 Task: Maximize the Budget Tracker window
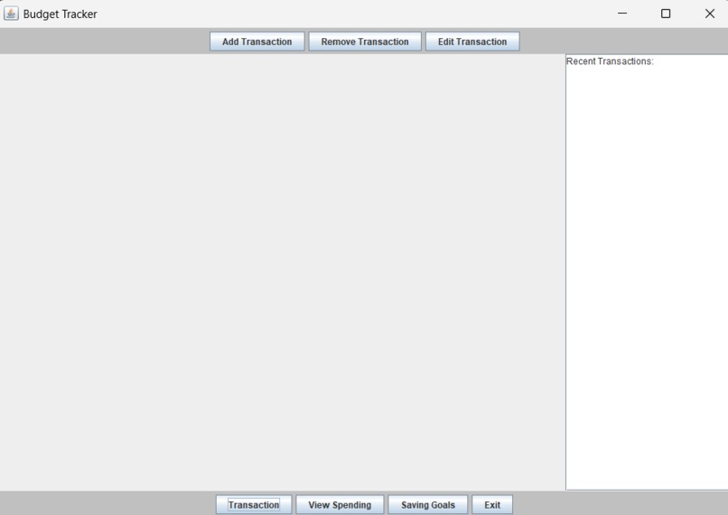coord(666,14)
